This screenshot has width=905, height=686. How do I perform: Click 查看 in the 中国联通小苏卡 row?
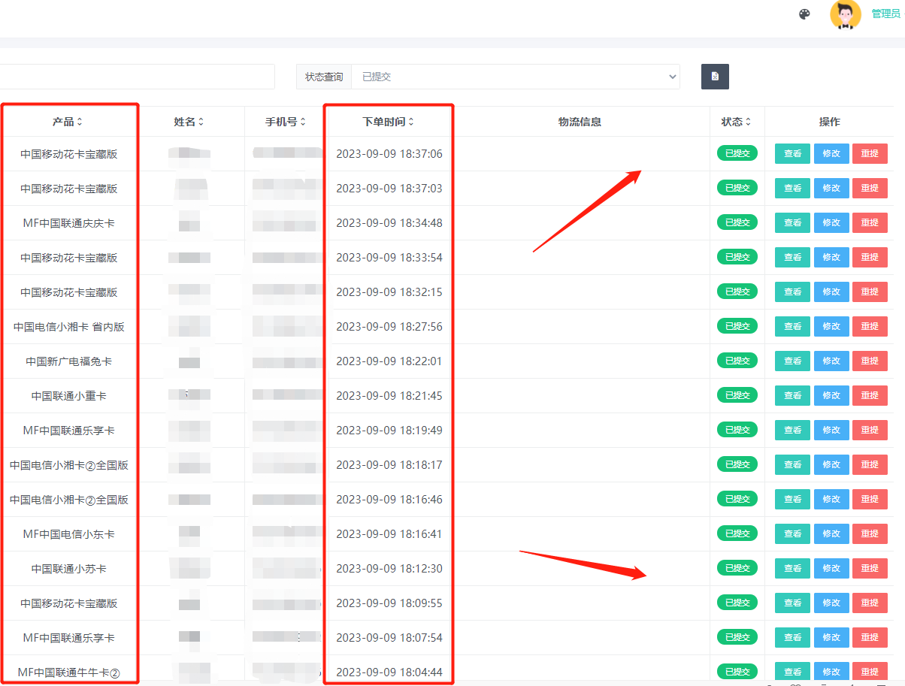pyautogui.click(x=792, y=569)
